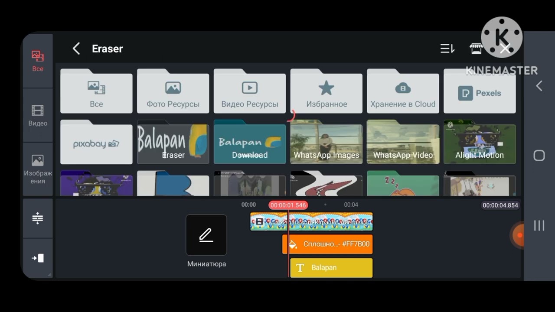The image size is (555, 312).
Task: Open the pixabay folder
Action: [x=96, y=142]
